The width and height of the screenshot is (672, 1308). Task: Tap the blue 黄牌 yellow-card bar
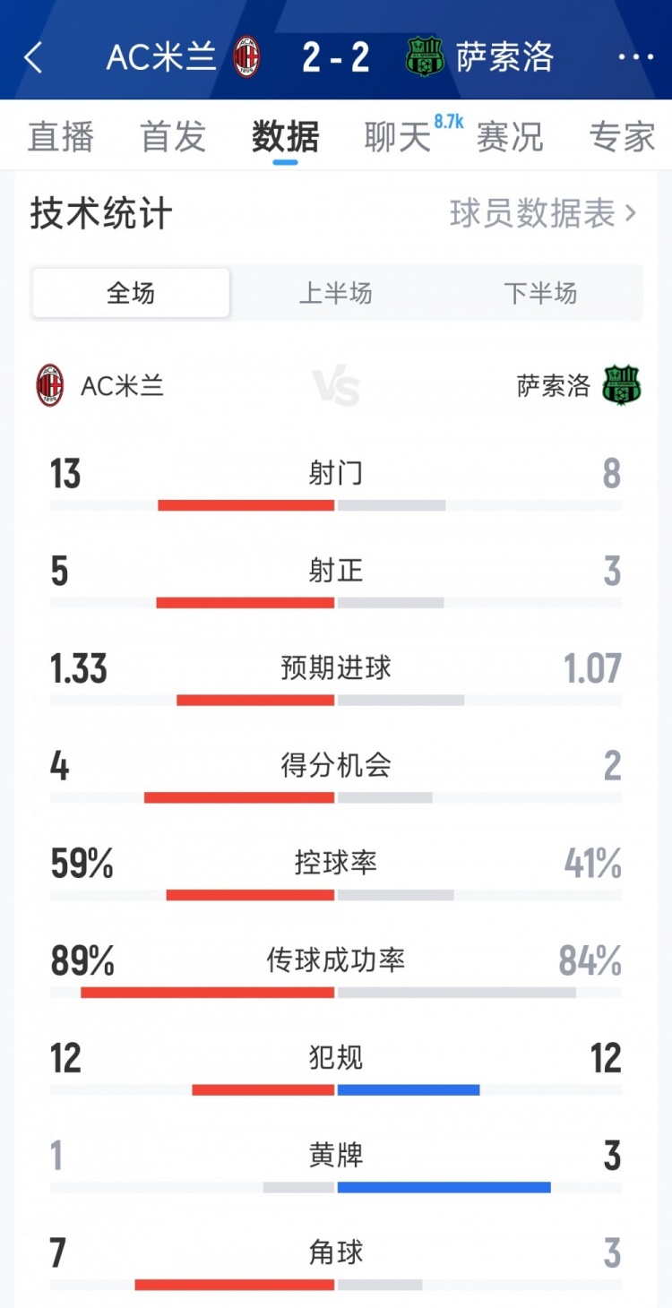click(x=444, y=1187)
